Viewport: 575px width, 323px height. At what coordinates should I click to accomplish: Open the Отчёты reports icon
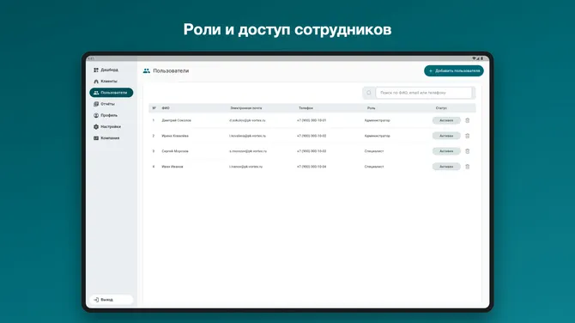point(96,104)
